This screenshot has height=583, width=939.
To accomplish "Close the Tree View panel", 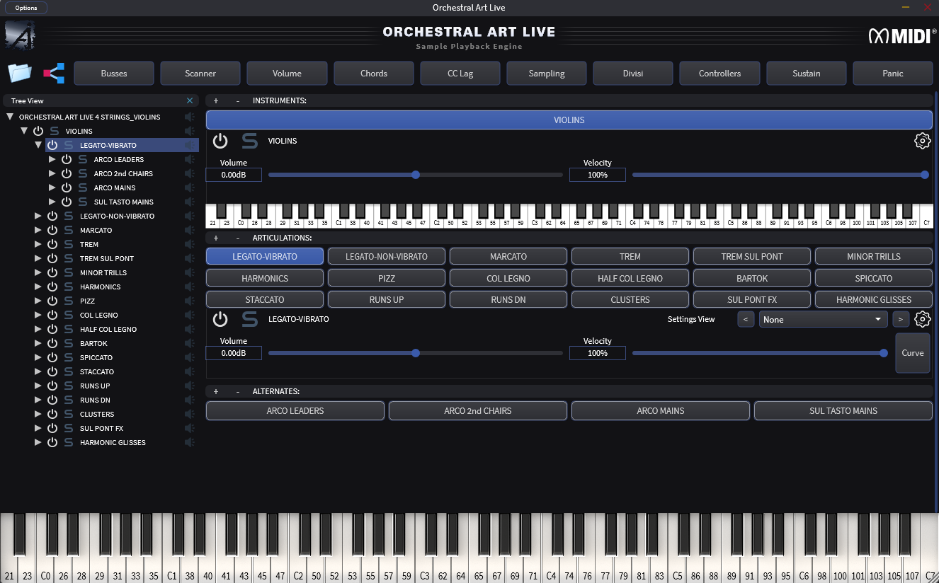I will point(189,101).
